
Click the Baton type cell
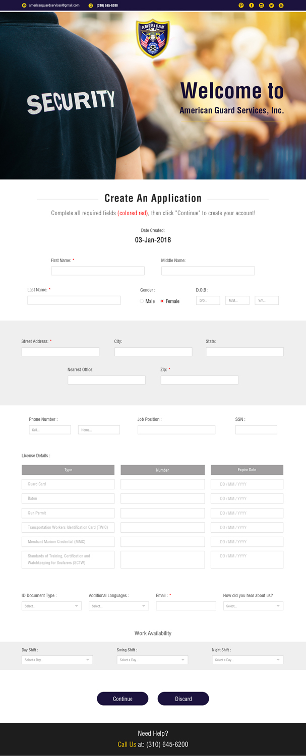coord(68,498)
